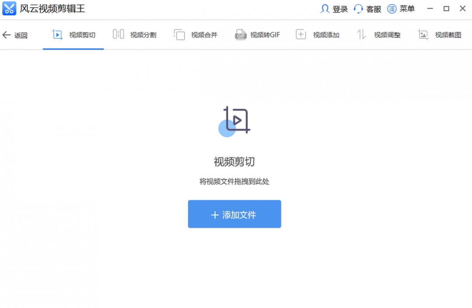The image size is (472, 308).
Task: Click the 客服 customer service headset icon
Action: [x=358, y=9]
